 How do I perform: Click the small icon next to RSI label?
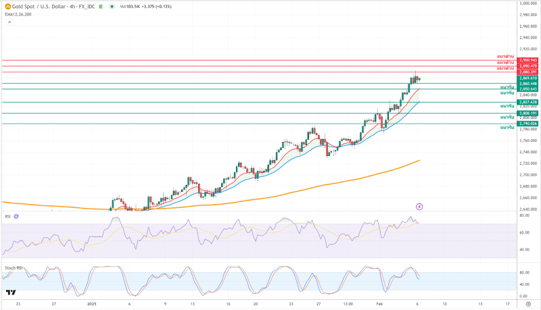(16, 217)
